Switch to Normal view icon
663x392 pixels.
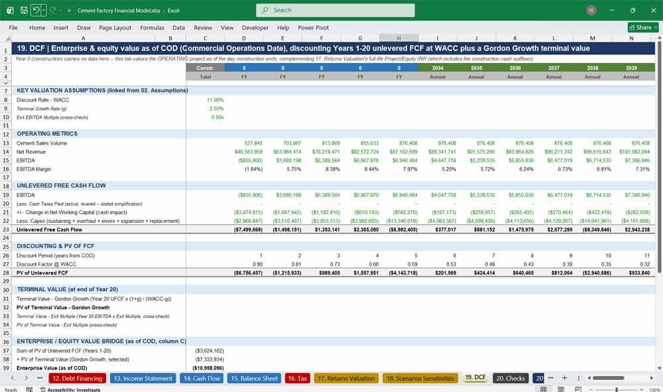pos(544,389)
